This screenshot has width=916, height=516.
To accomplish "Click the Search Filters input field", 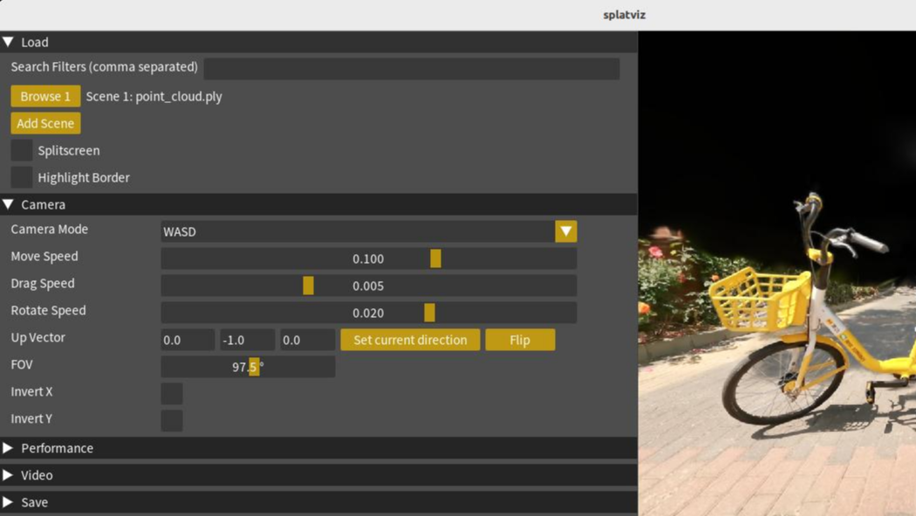I will (x=411, y=68).
